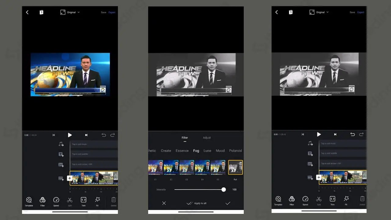Tap Export in the grayscale editor
Screen dimensions: 391x220
click(x=361, y=13)
